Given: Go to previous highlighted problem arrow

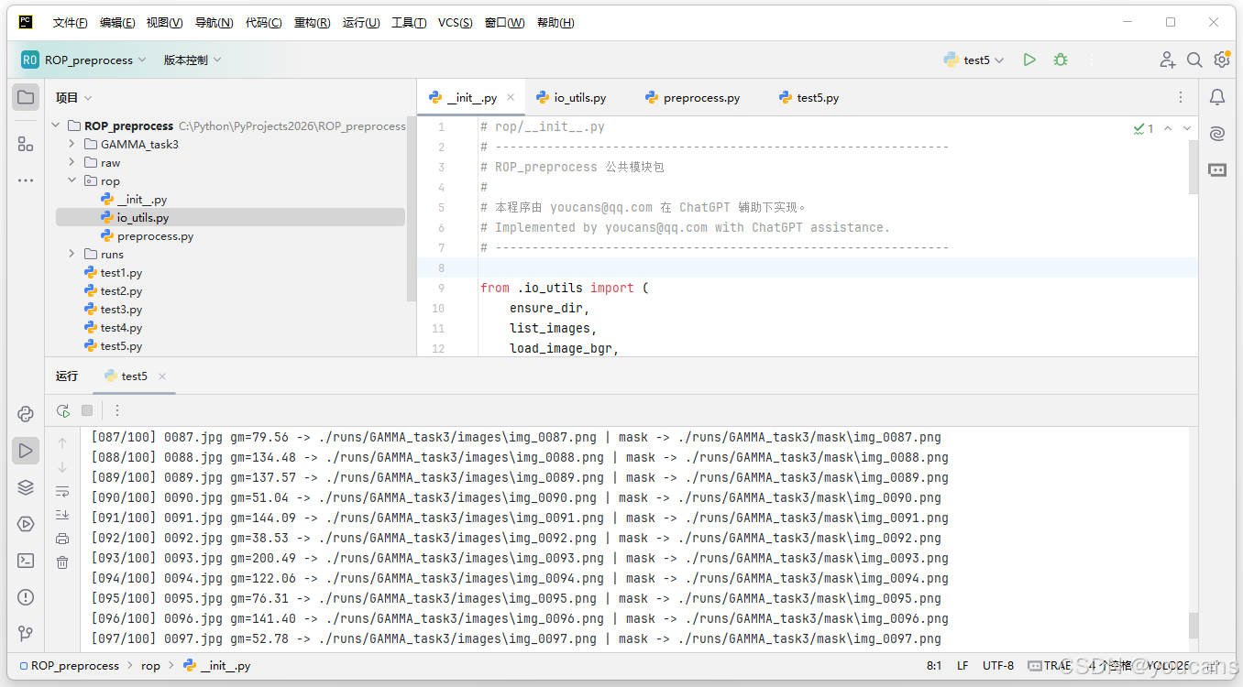Looking at the screenshot, I should (x=1168, y=128).
